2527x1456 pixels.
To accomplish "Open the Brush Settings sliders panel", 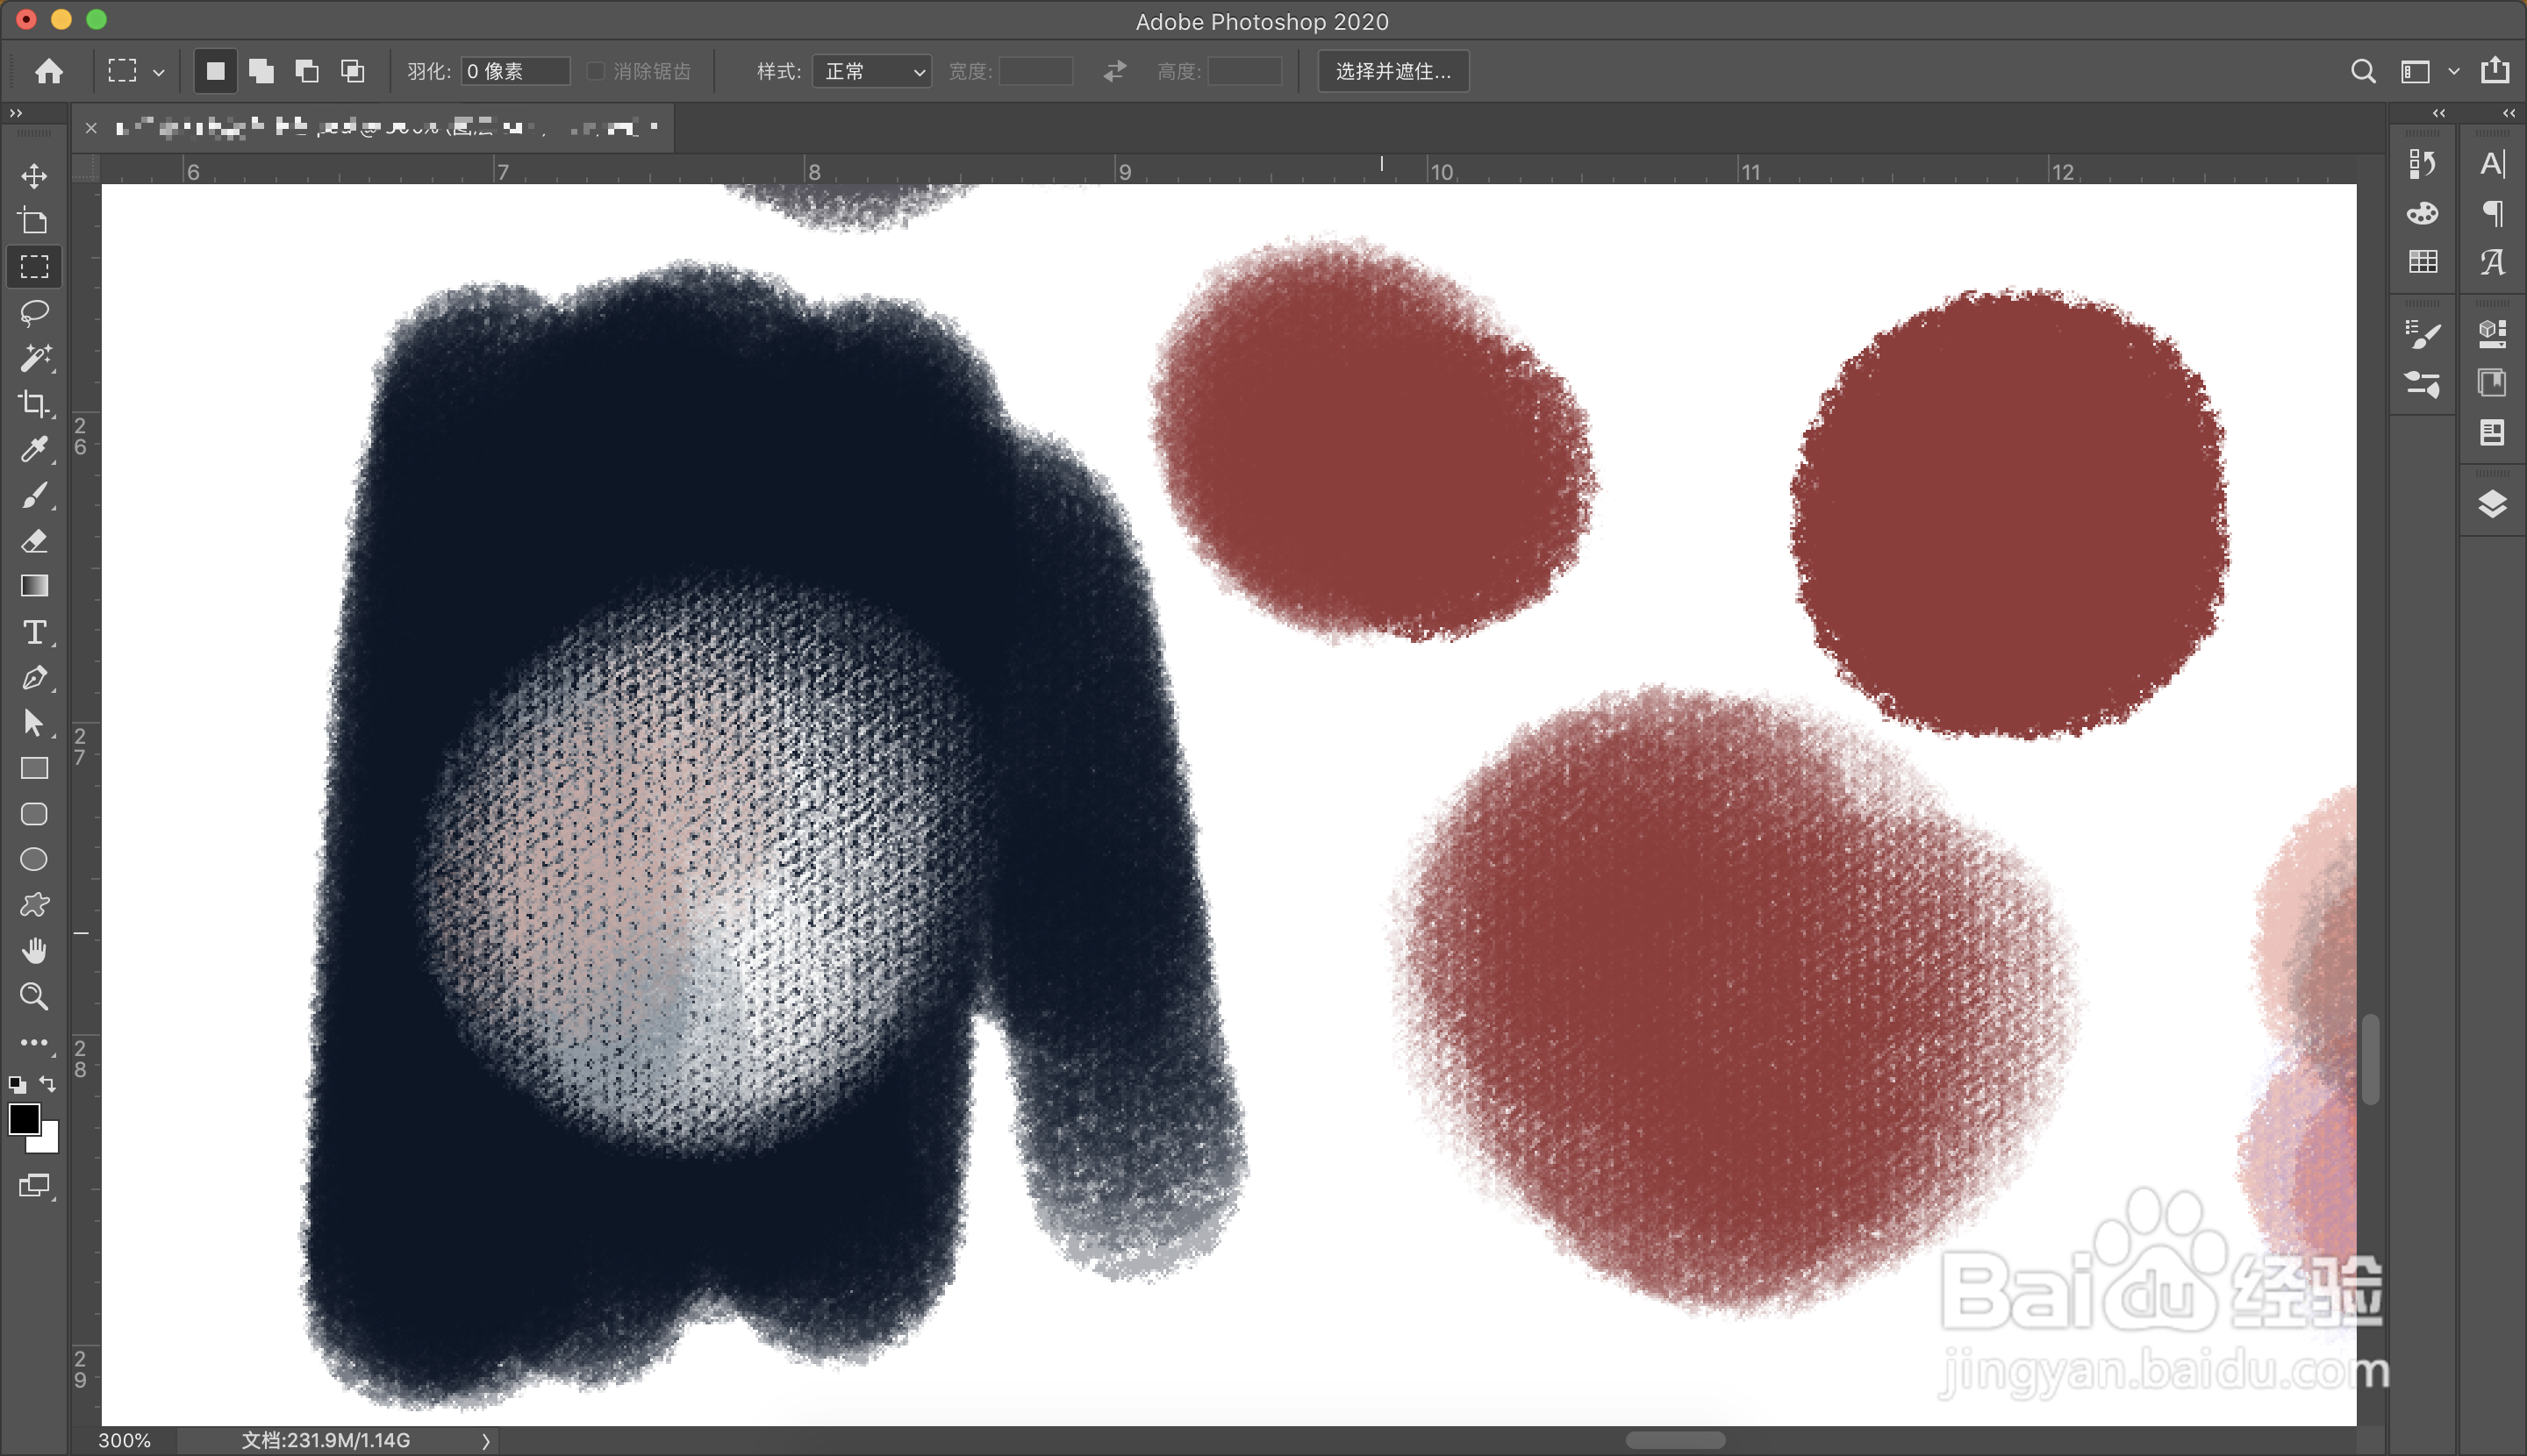I will pyautogui.click(x=2422, y=384).
